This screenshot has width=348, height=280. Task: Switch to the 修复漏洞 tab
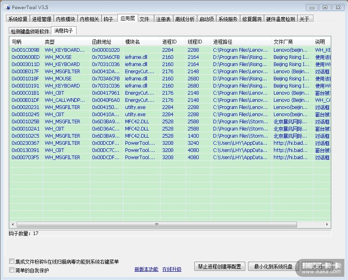(252, 19)
